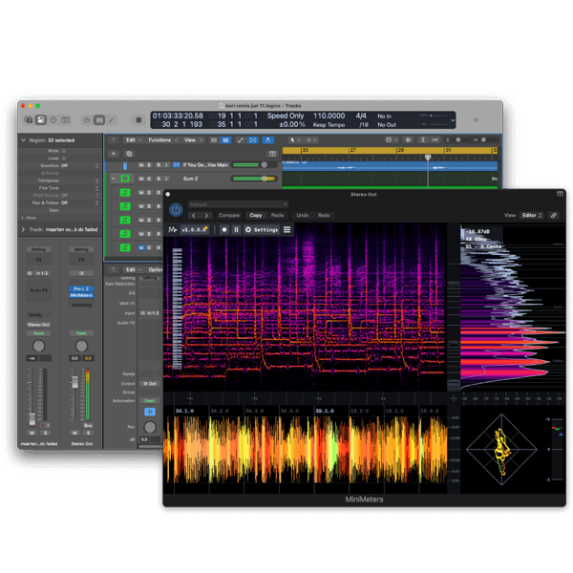Collapse the Sum 2 track stack arrow
The image size is (573, 573).
pyautogui.click(x=114, y=179)
